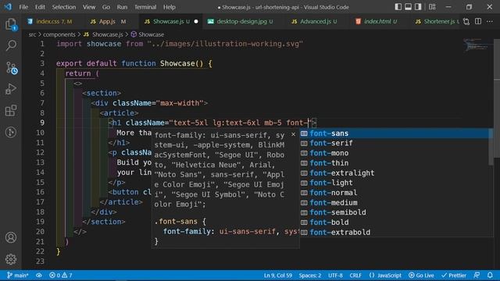Viewport: 500px width, 281px height.
Task: Open the Selection menu
Action: [x=64, y=7]
